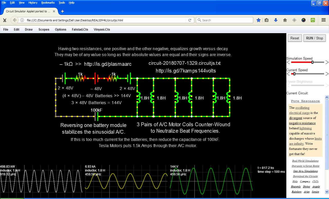The height and width of the screenshot is (199, 329).
Task: Click the scissors icon beside the back arrow
Action: (5, 20)
